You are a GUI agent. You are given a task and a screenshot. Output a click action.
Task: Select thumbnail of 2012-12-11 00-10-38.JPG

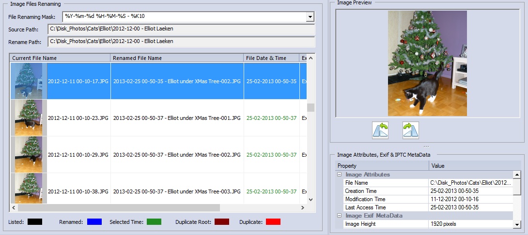29,188
